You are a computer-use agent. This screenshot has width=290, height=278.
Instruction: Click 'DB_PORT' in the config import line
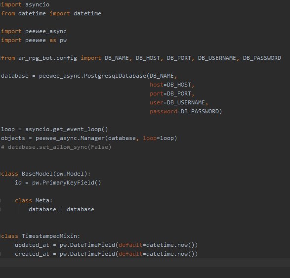click(x=179, y=58)
